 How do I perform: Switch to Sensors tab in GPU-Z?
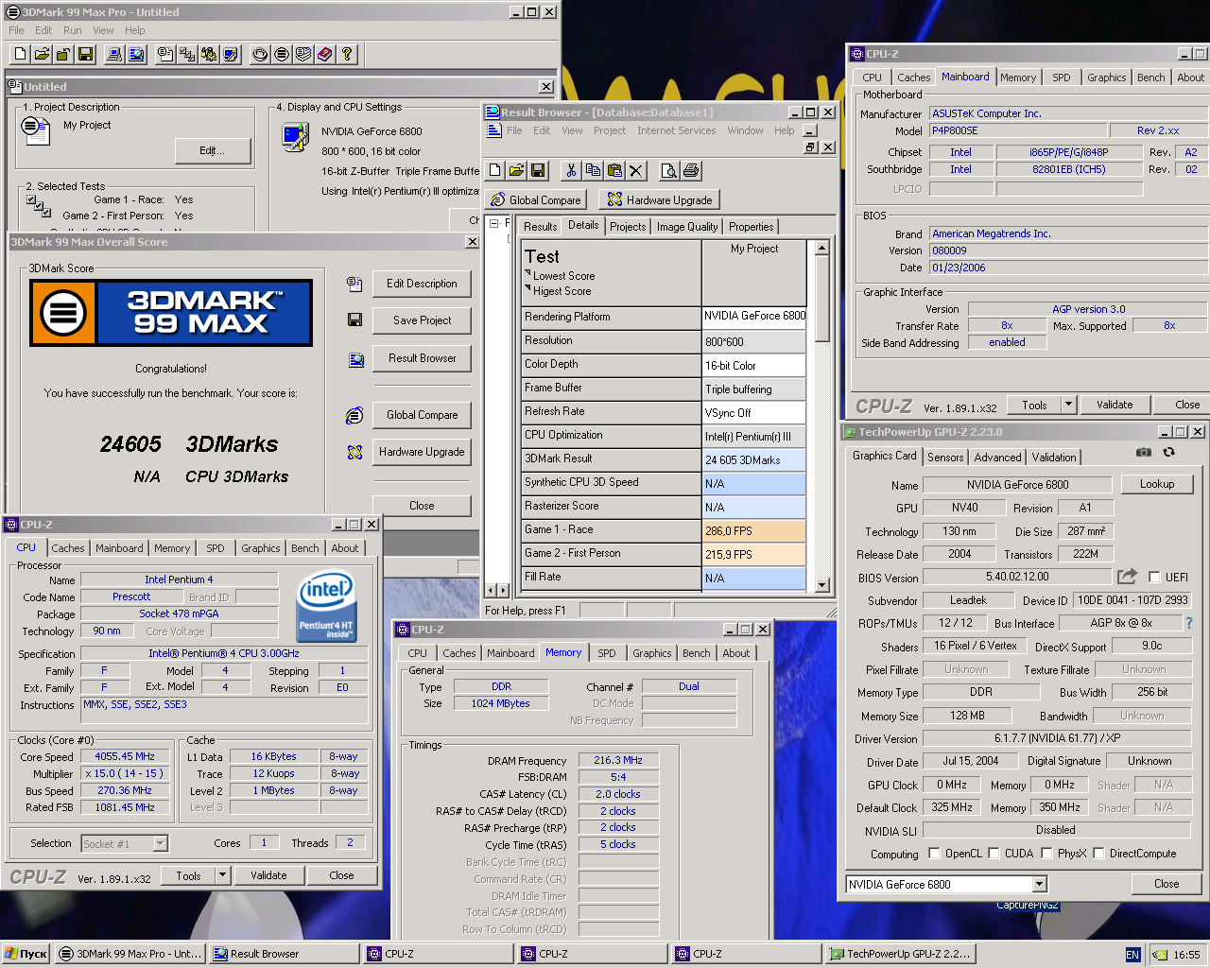pos(945,458)
